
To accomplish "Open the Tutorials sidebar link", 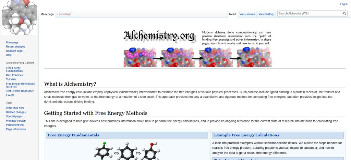I will pos(11,79).
